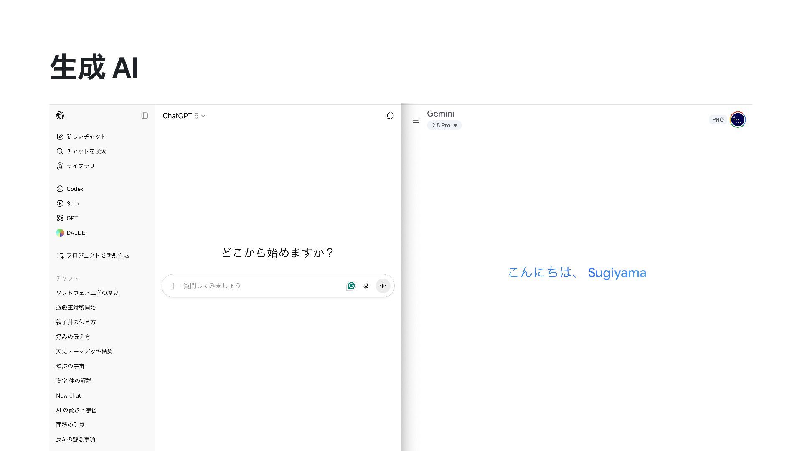Click the plus attach icon in prompt box
The width and height of the screenshot is (802, 451).
tap(173, 286)
